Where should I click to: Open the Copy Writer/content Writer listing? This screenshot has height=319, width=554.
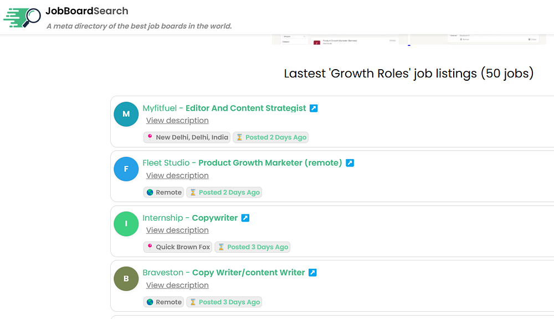pos(248,273)
